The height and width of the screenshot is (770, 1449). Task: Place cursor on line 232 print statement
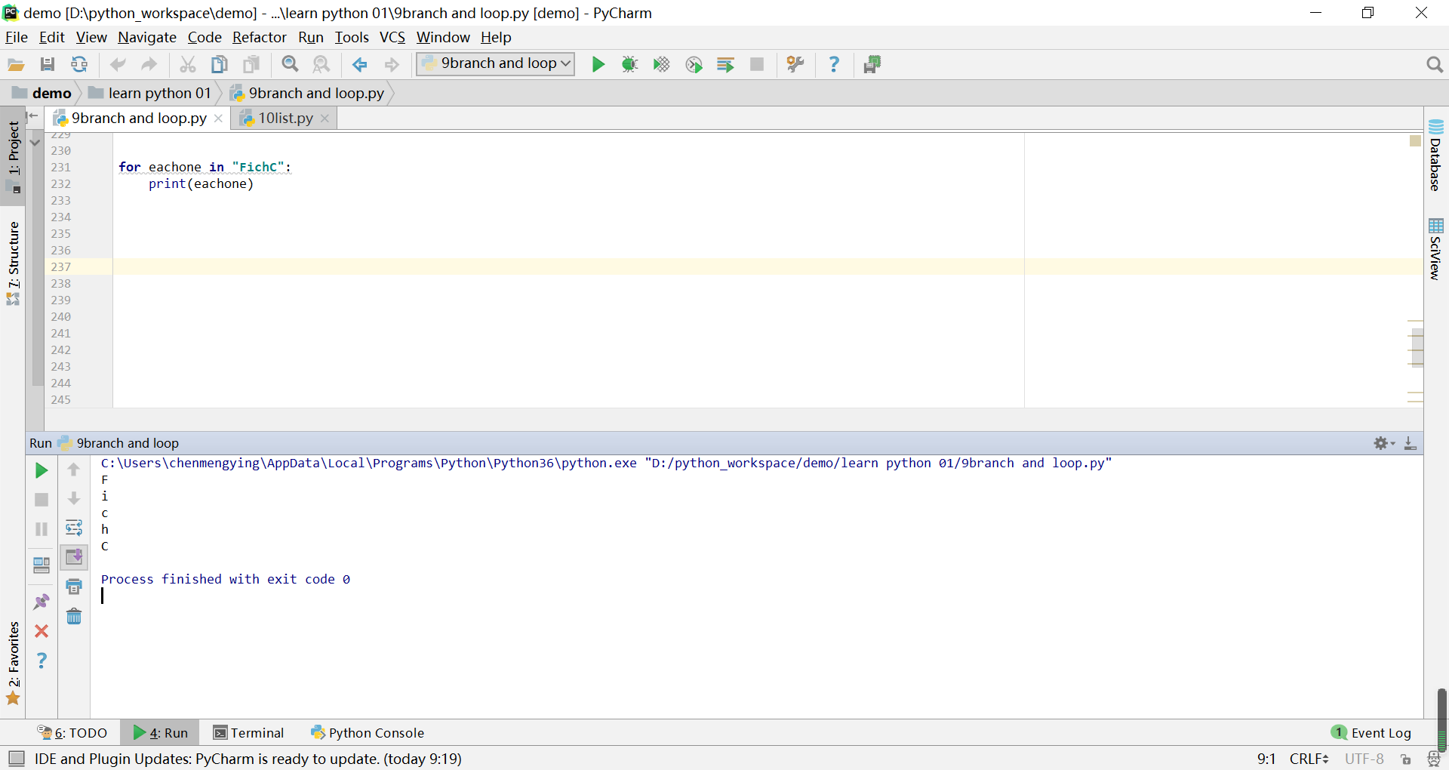[x=201, y=184]
